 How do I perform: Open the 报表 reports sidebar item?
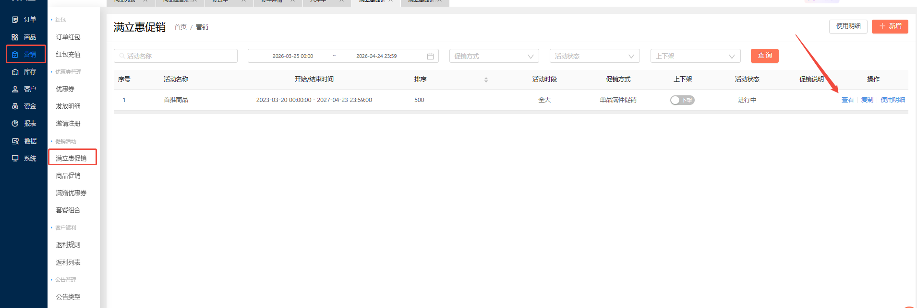(x=24, y=124)
